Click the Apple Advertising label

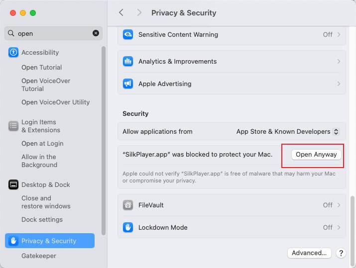[x=165, y=84]
